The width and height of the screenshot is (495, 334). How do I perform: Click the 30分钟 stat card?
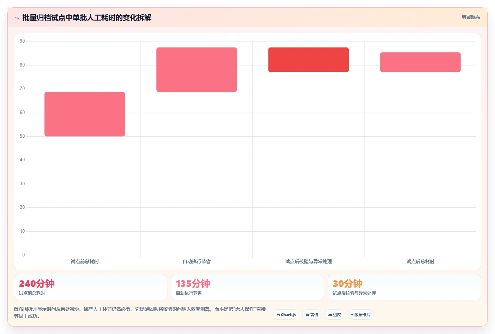404,287
